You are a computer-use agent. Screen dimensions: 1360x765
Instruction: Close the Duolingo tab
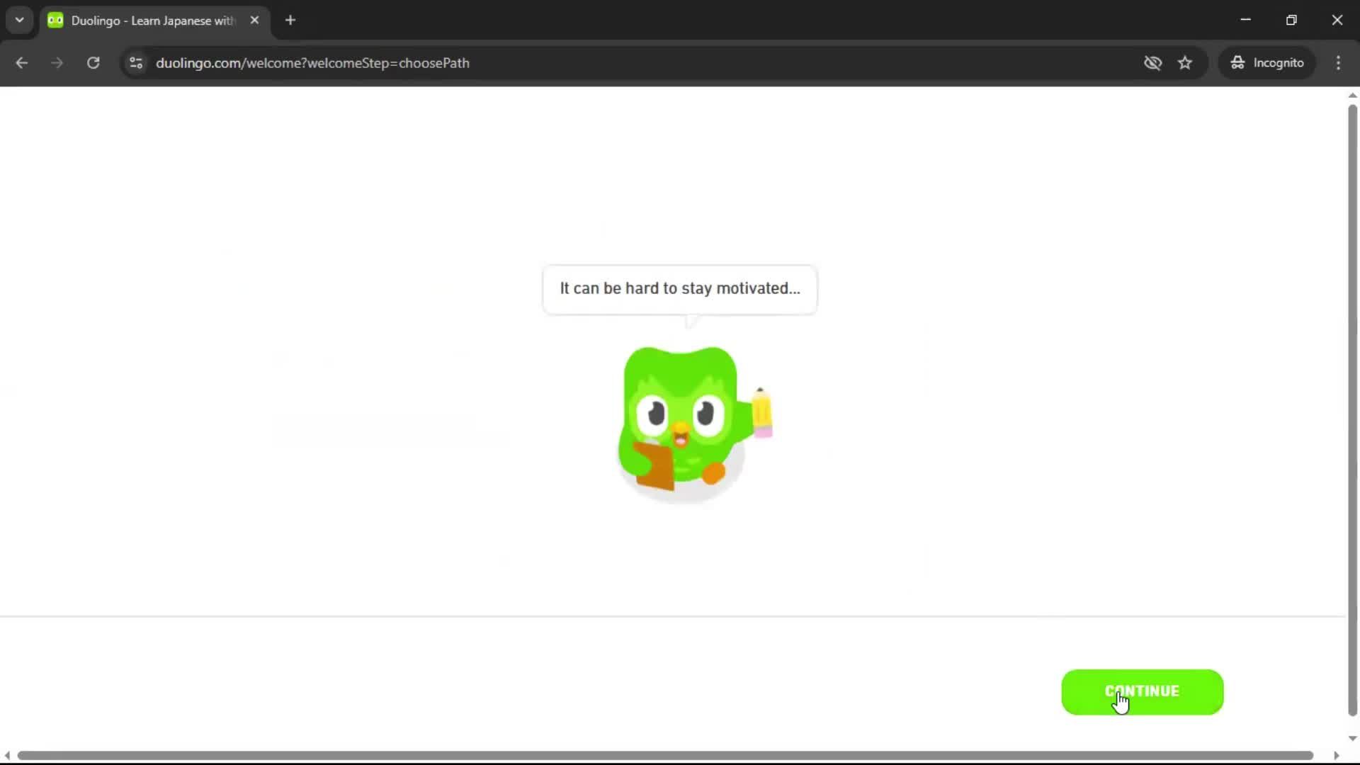[x=254, y=21]
